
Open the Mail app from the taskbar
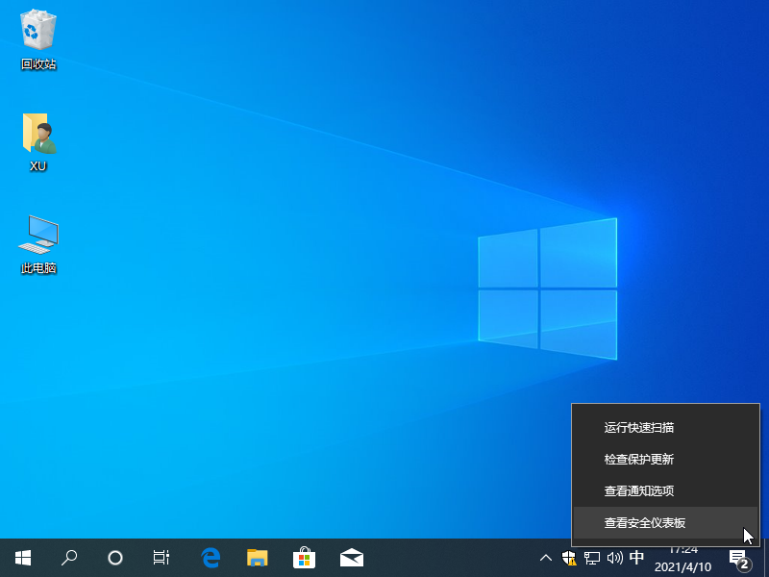[351, 557]
